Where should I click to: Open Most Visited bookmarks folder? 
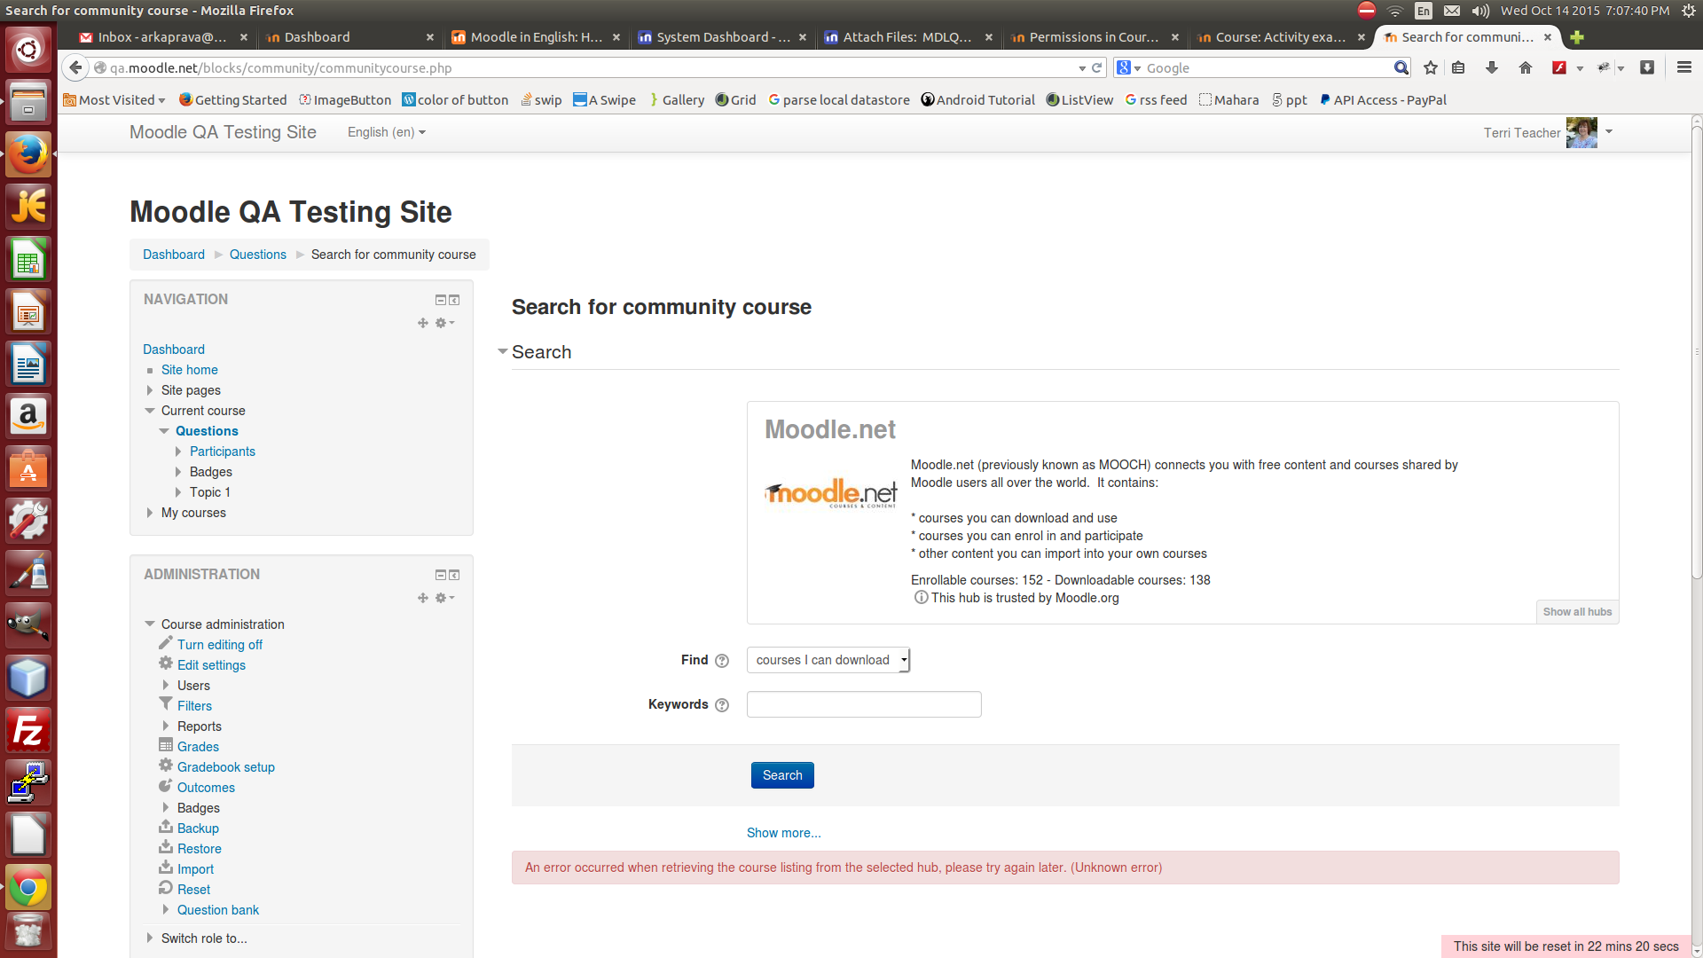114,100
